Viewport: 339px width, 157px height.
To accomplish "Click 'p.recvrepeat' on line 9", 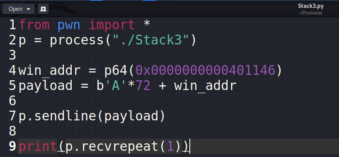I will 112,147.
